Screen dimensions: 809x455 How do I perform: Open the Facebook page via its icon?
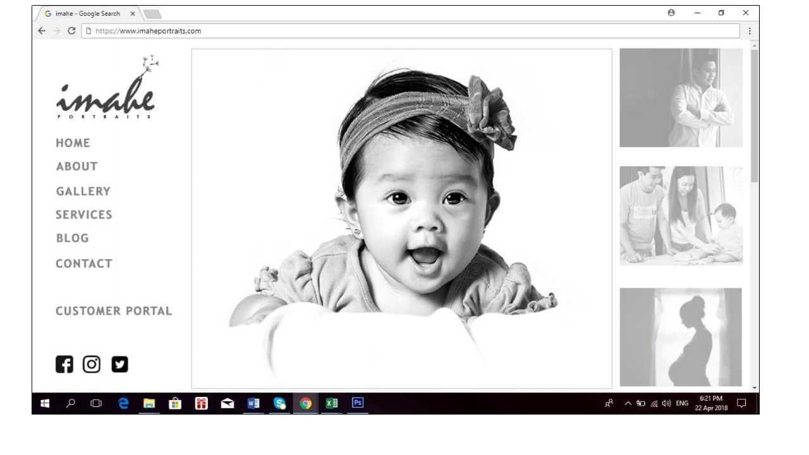pyautogui.click(x=64, y=364)
